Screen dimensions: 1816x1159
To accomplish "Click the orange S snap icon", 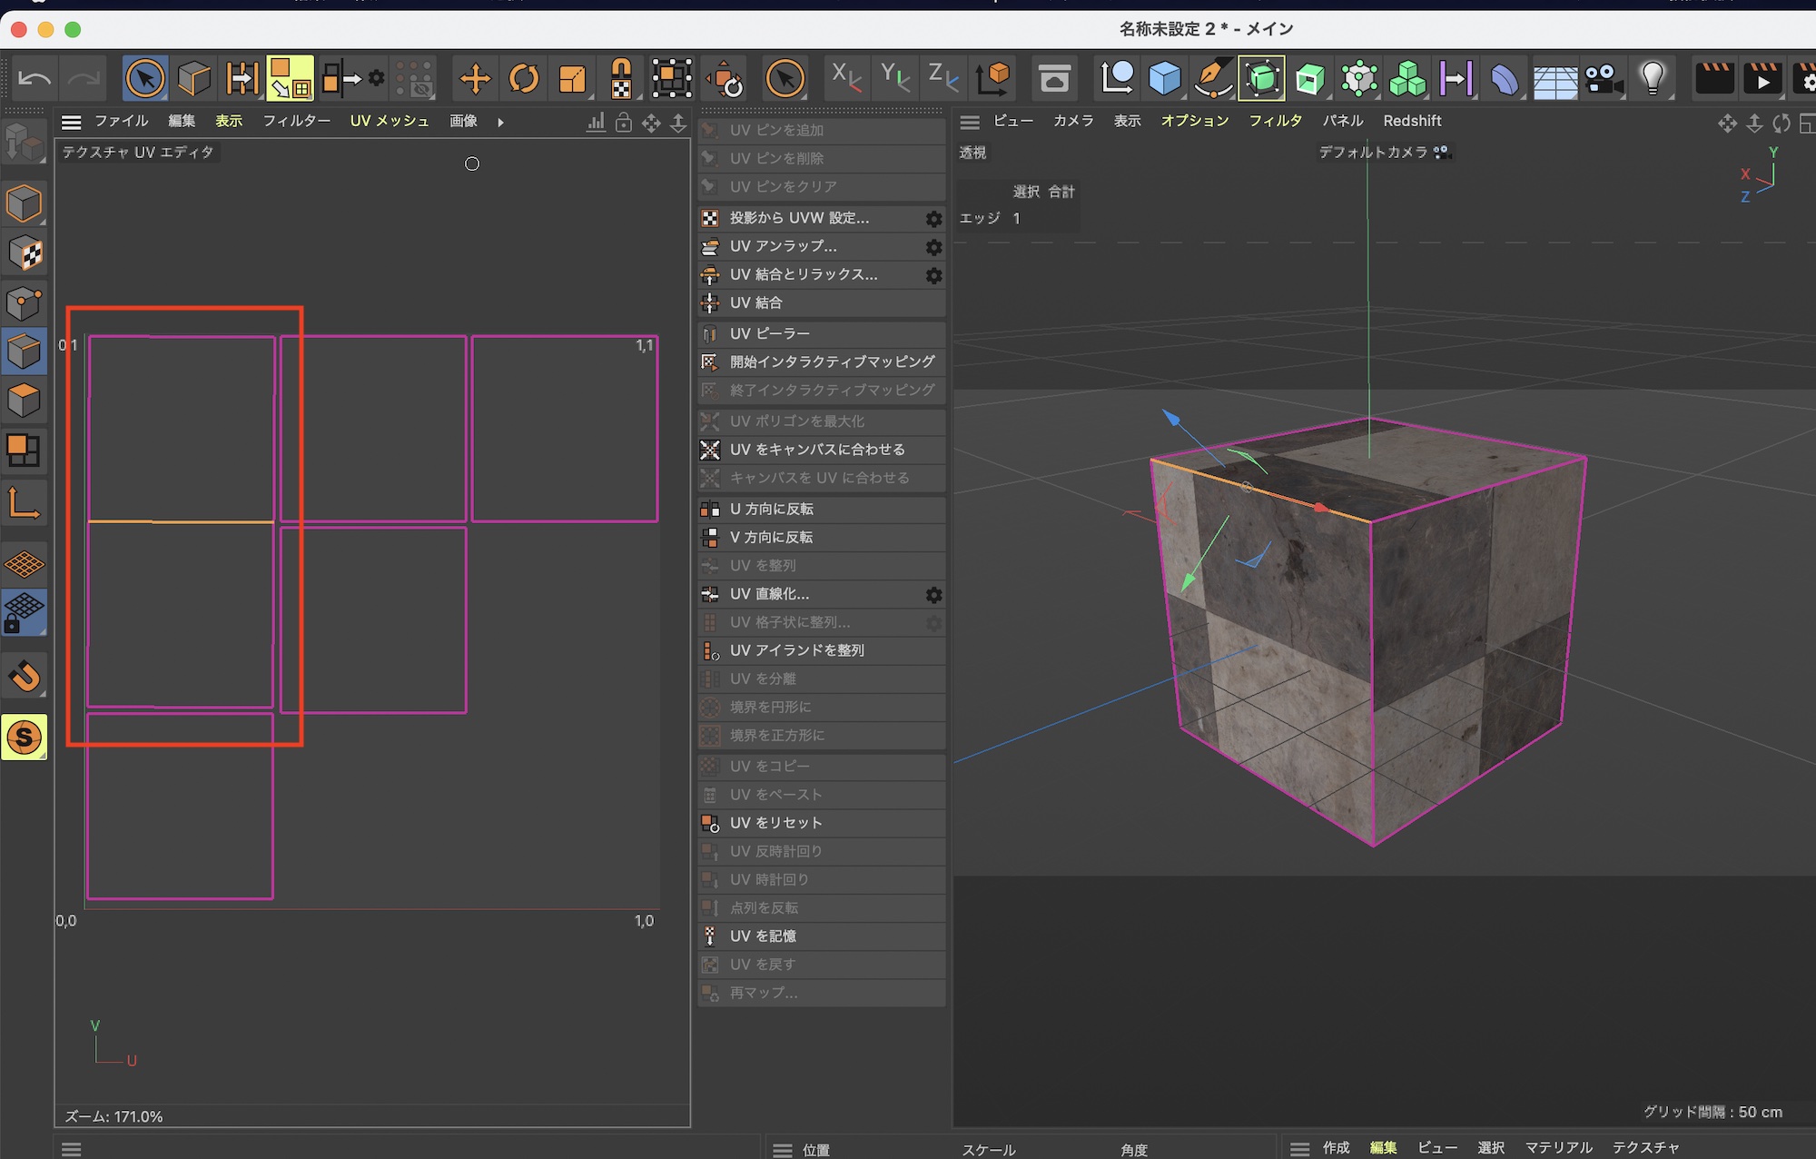I will (25, 738).
